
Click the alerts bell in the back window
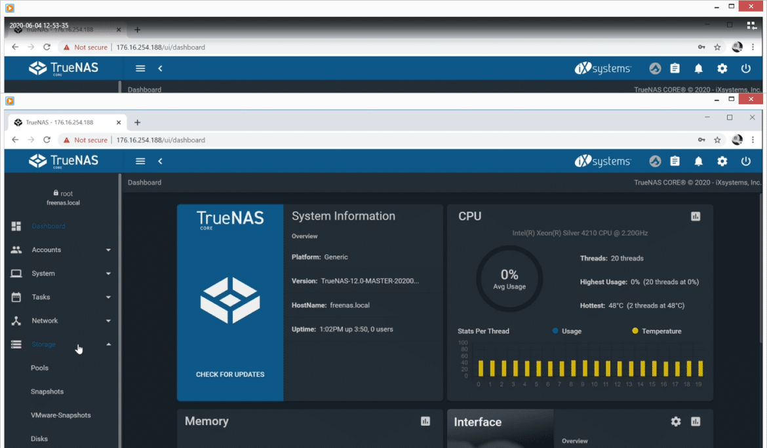pyautogui.click(x=699, y=68)
